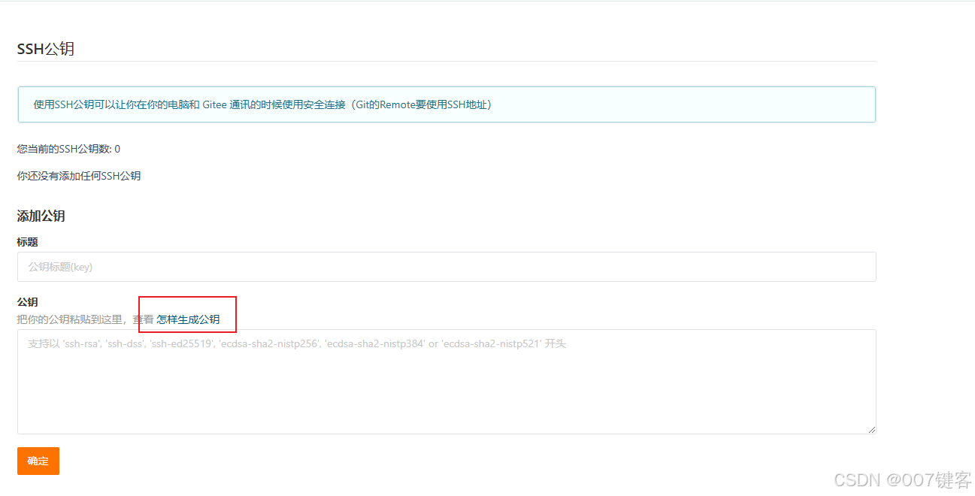Viewport: 975px width, 496px height.
Task: Click the 您当前的SSH公钥数: 0 text
Action: pos(68,149)
